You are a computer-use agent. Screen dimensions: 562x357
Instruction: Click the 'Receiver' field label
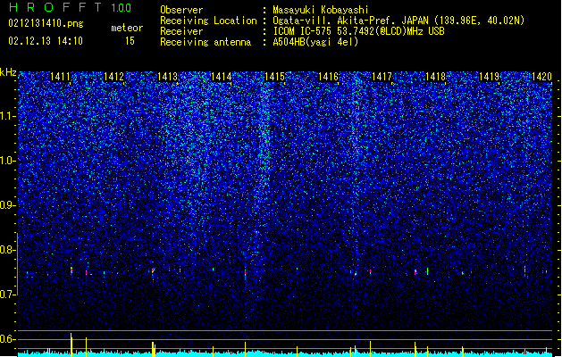tap(181, 31)
